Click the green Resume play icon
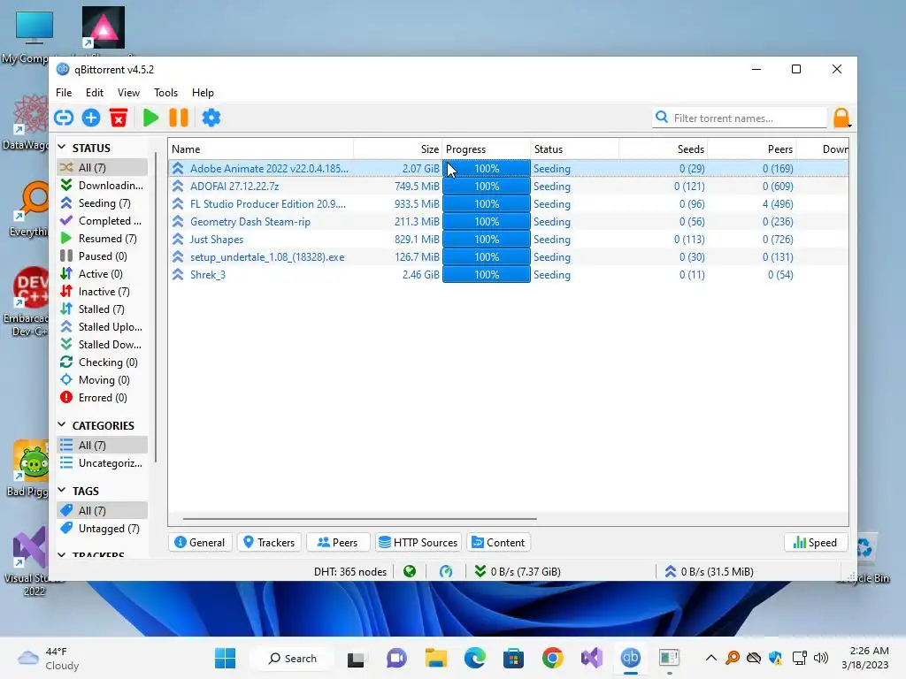 coord(150,118)
